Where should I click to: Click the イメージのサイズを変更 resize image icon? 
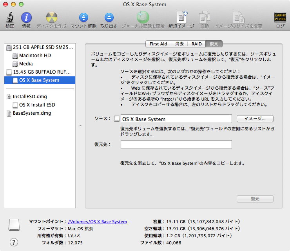pos(238,17)
